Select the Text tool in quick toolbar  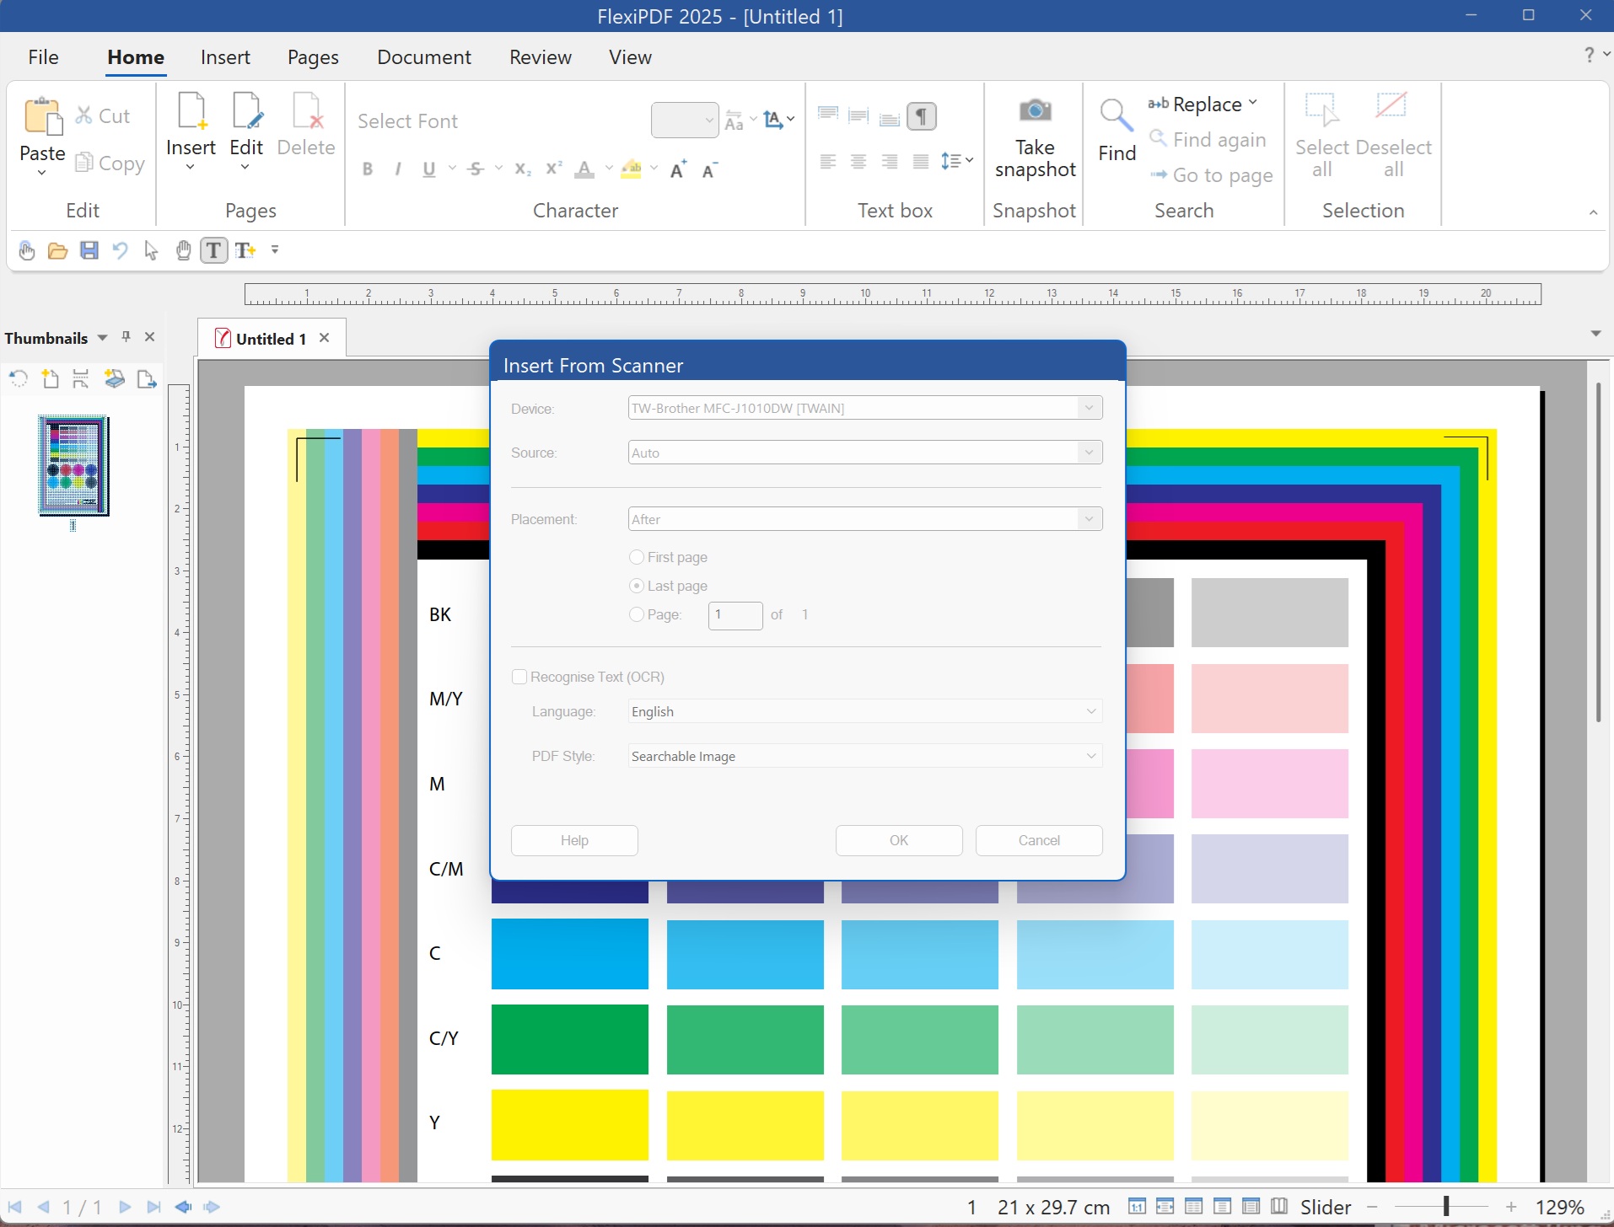[214, 250]
